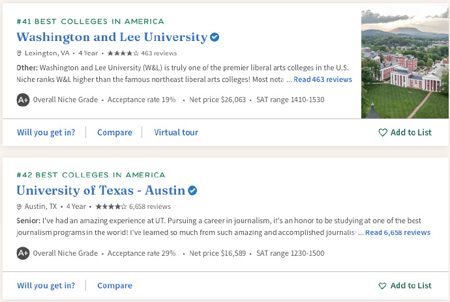Image resolution: width=450 pixels, height=302 pixels.
Task: Click A+ grade badge for UT Austin
Action: click(23, 253)
